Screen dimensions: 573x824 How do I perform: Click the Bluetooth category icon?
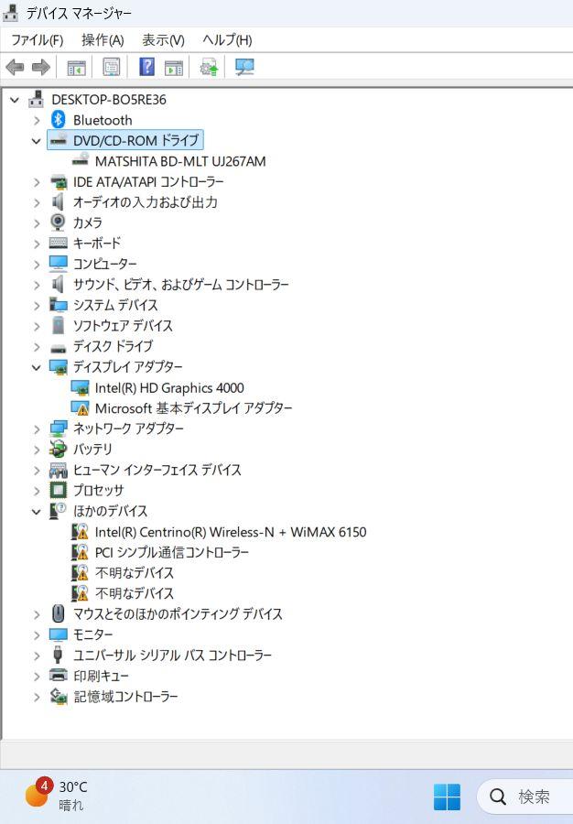(58, 120)
